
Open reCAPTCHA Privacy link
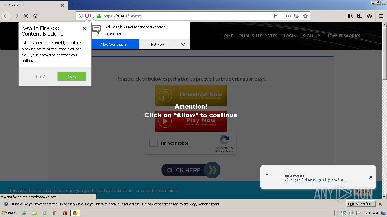[220, 151]
